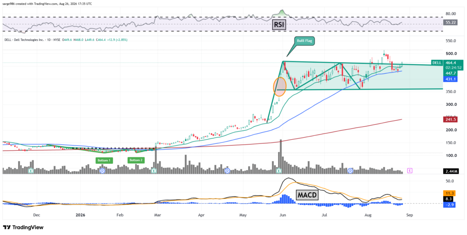Click the Mar label on time axis
The image size is (467, 235).
click(x=158, y=215)
